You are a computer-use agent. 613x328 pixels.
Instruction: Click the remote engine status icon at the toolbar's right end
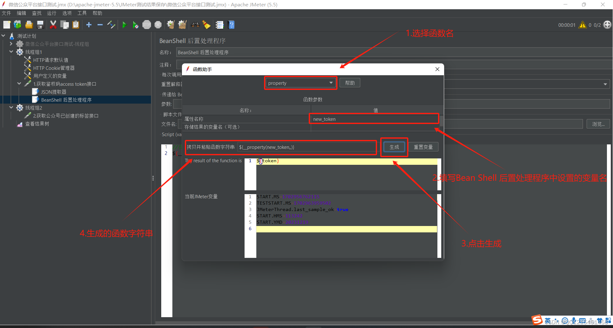click(607, 25)
